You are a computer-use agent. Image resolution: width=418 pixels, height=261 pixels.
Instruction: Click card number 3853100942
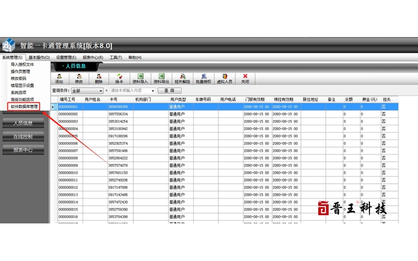tap(118, 128)
